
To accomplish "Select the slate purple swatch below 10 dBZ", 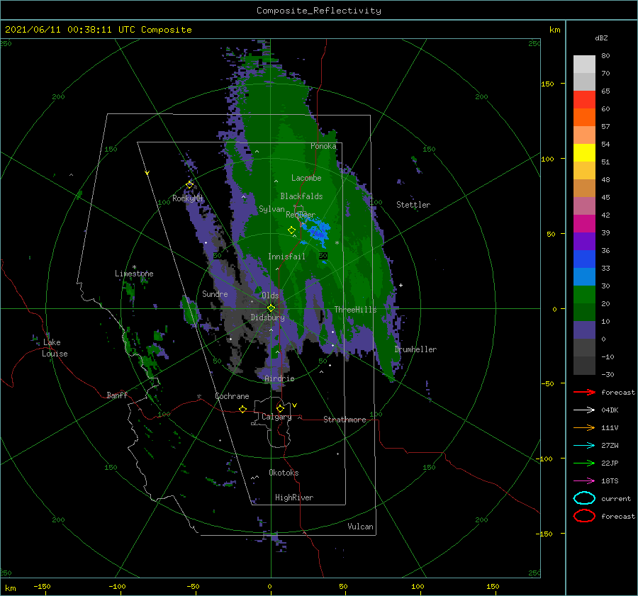I will pos(584,330).
